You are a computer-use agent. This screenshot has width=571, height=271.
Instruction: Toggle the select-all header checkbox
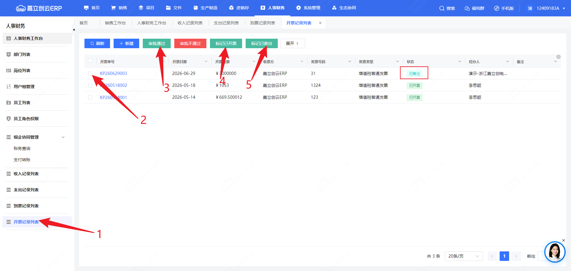pyautogui.click(x=90, y=61)
